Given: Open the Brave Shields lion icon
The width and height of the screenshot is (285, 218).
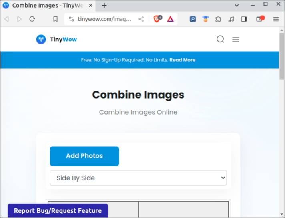Looking at the screenshot, I should [157, 19].
